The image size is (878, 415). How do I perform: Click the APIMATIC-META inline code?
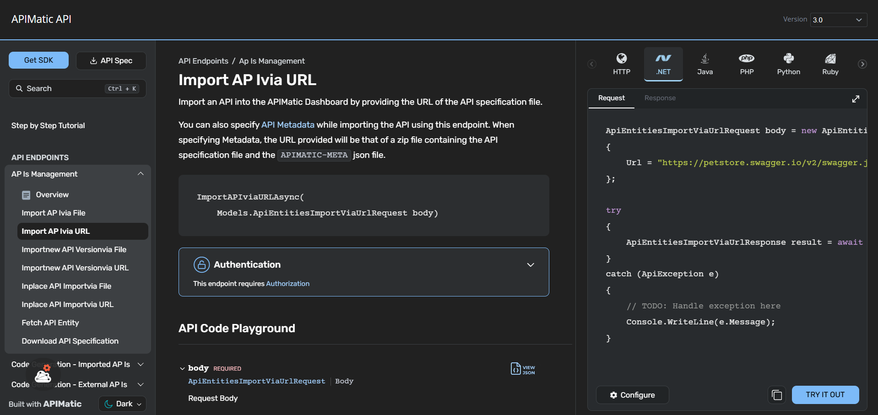pyautogui.click(x=314, y=155)
